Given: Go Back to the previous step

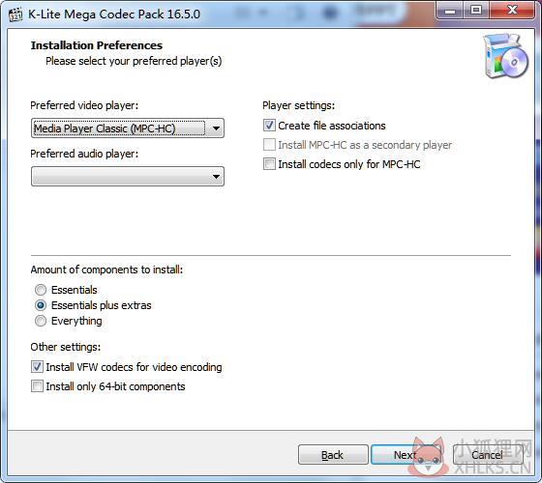Looking at the screenshot, I should point(333,455).
